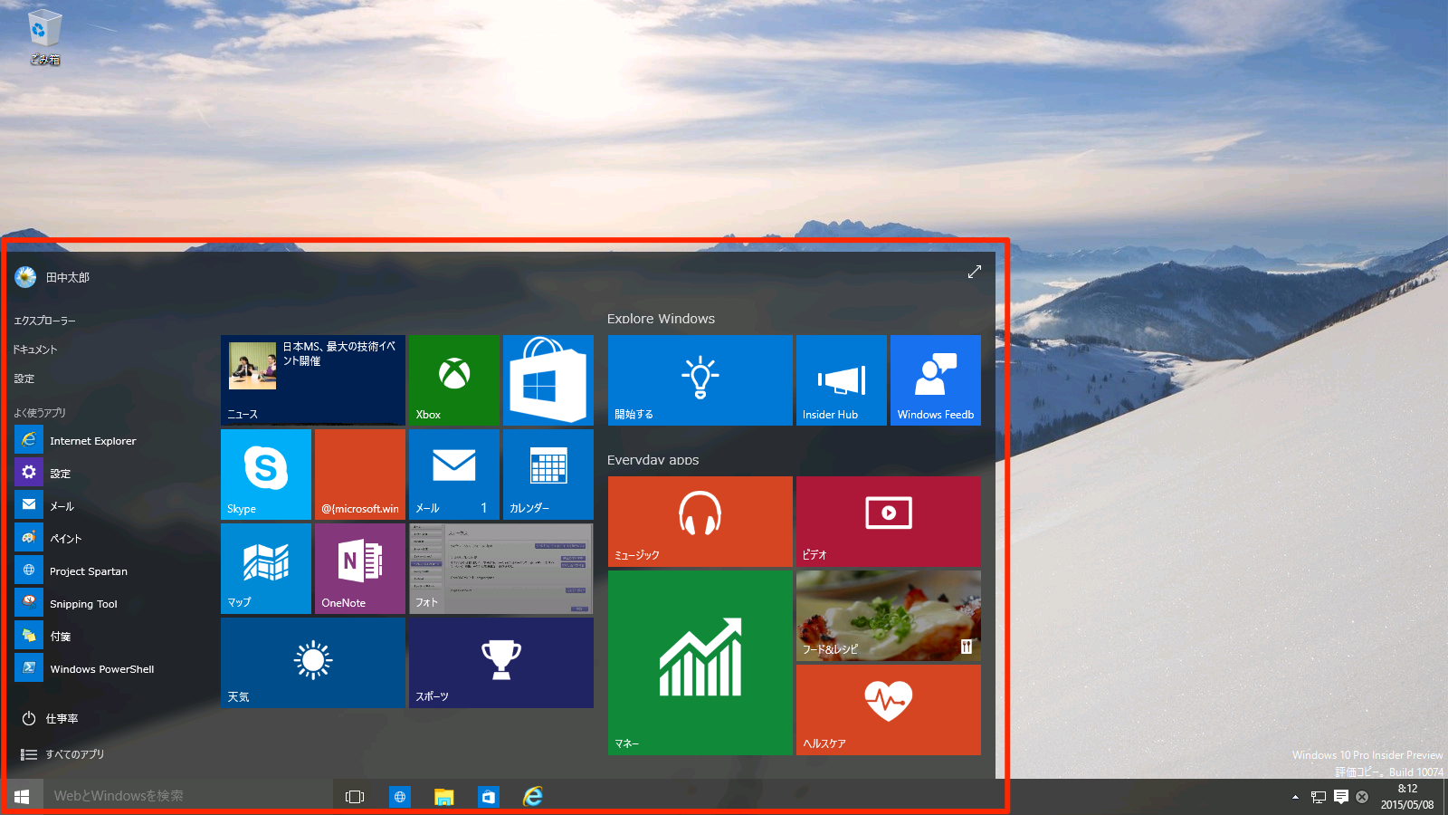
Task: Click the power button in Start menu
Action: 50,718
